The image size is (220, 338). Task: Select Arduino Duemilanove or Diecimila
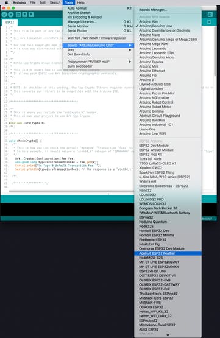click(x=168, y=30)
